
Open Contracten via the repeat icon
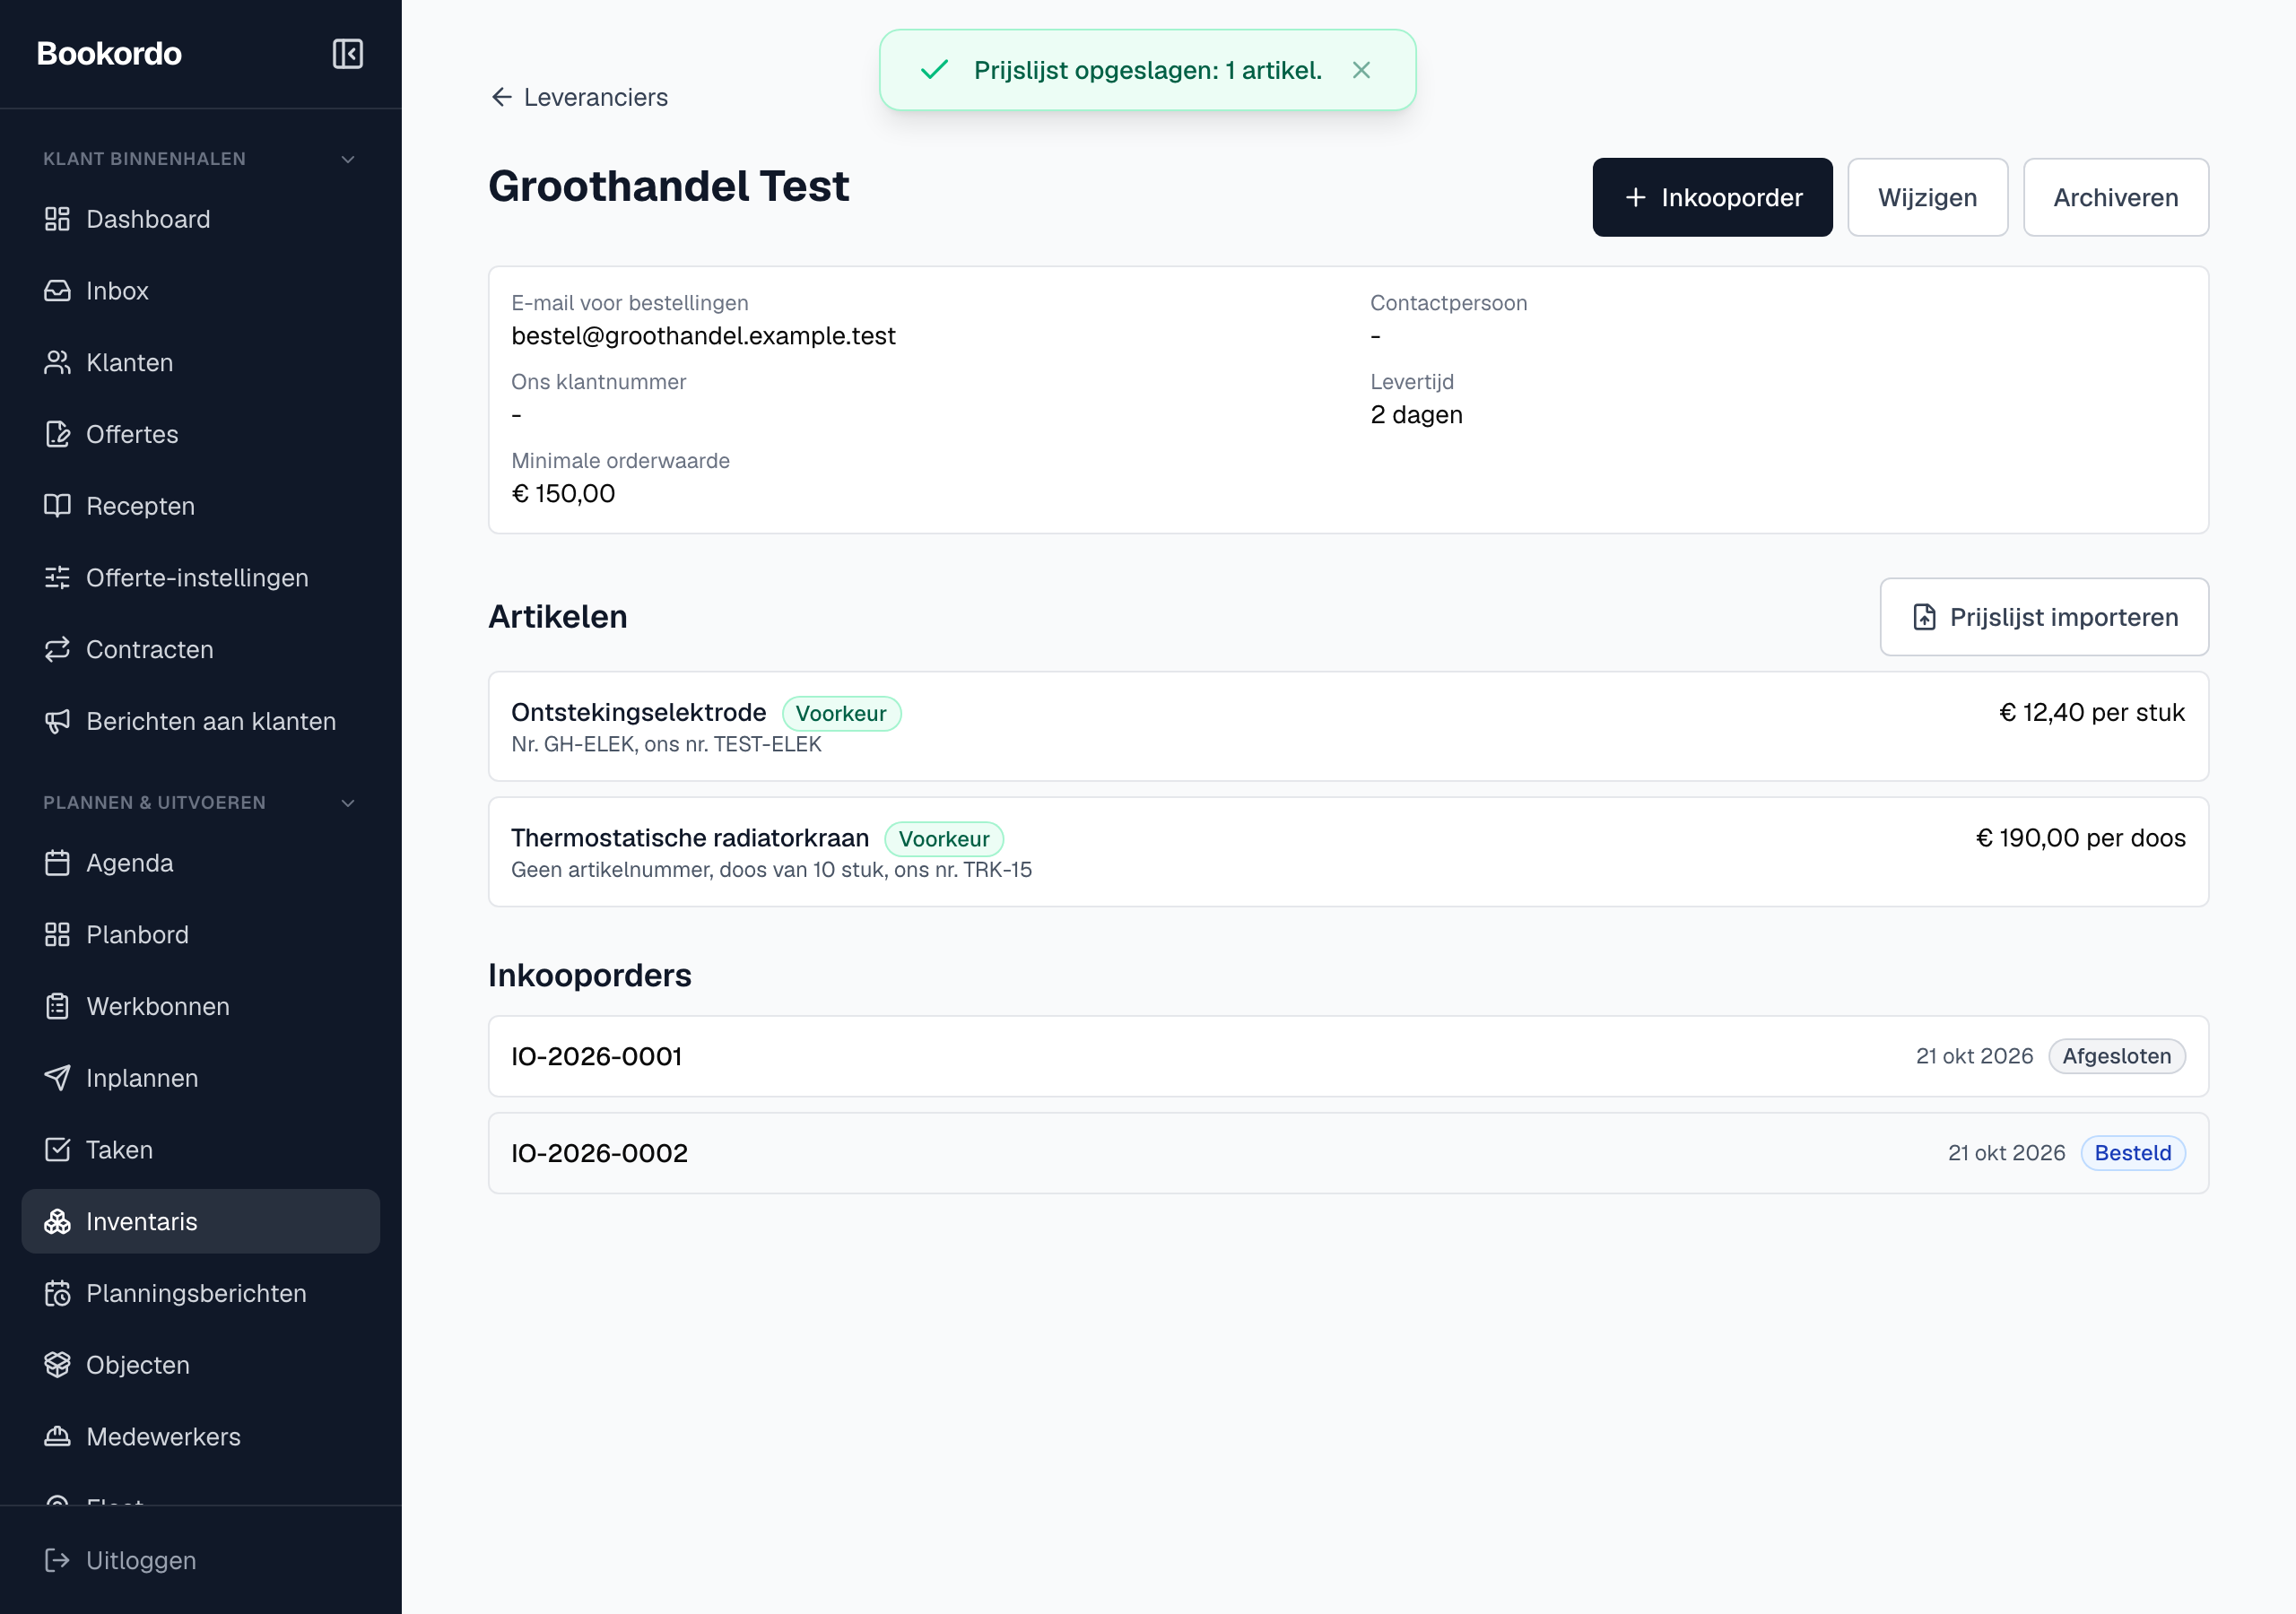[57, 649]
